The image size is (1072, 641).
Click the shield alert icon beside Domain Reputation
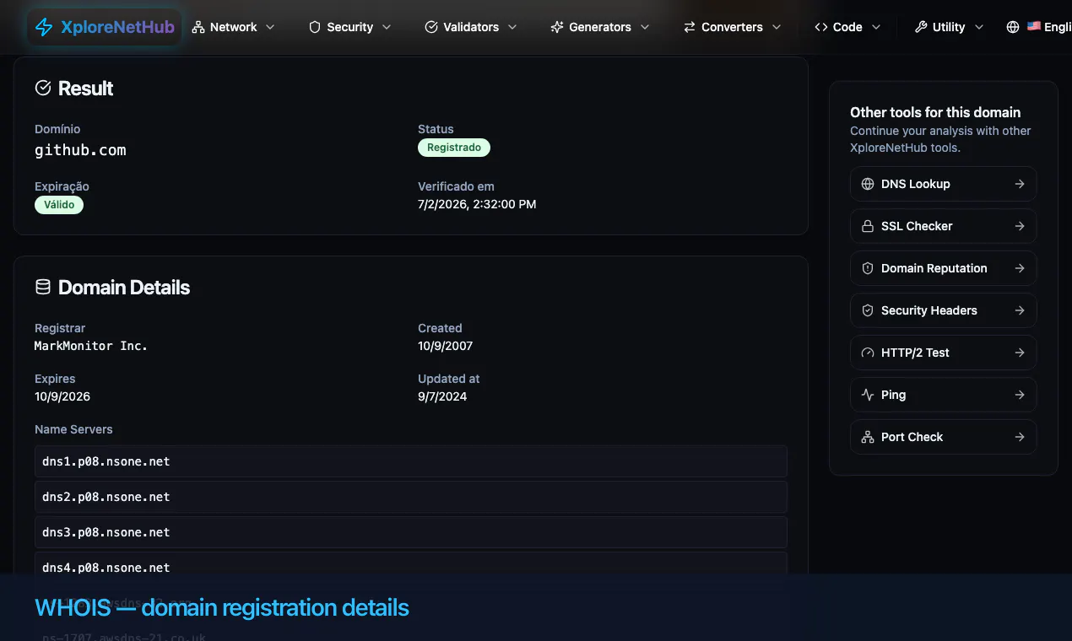click(868, 268)
